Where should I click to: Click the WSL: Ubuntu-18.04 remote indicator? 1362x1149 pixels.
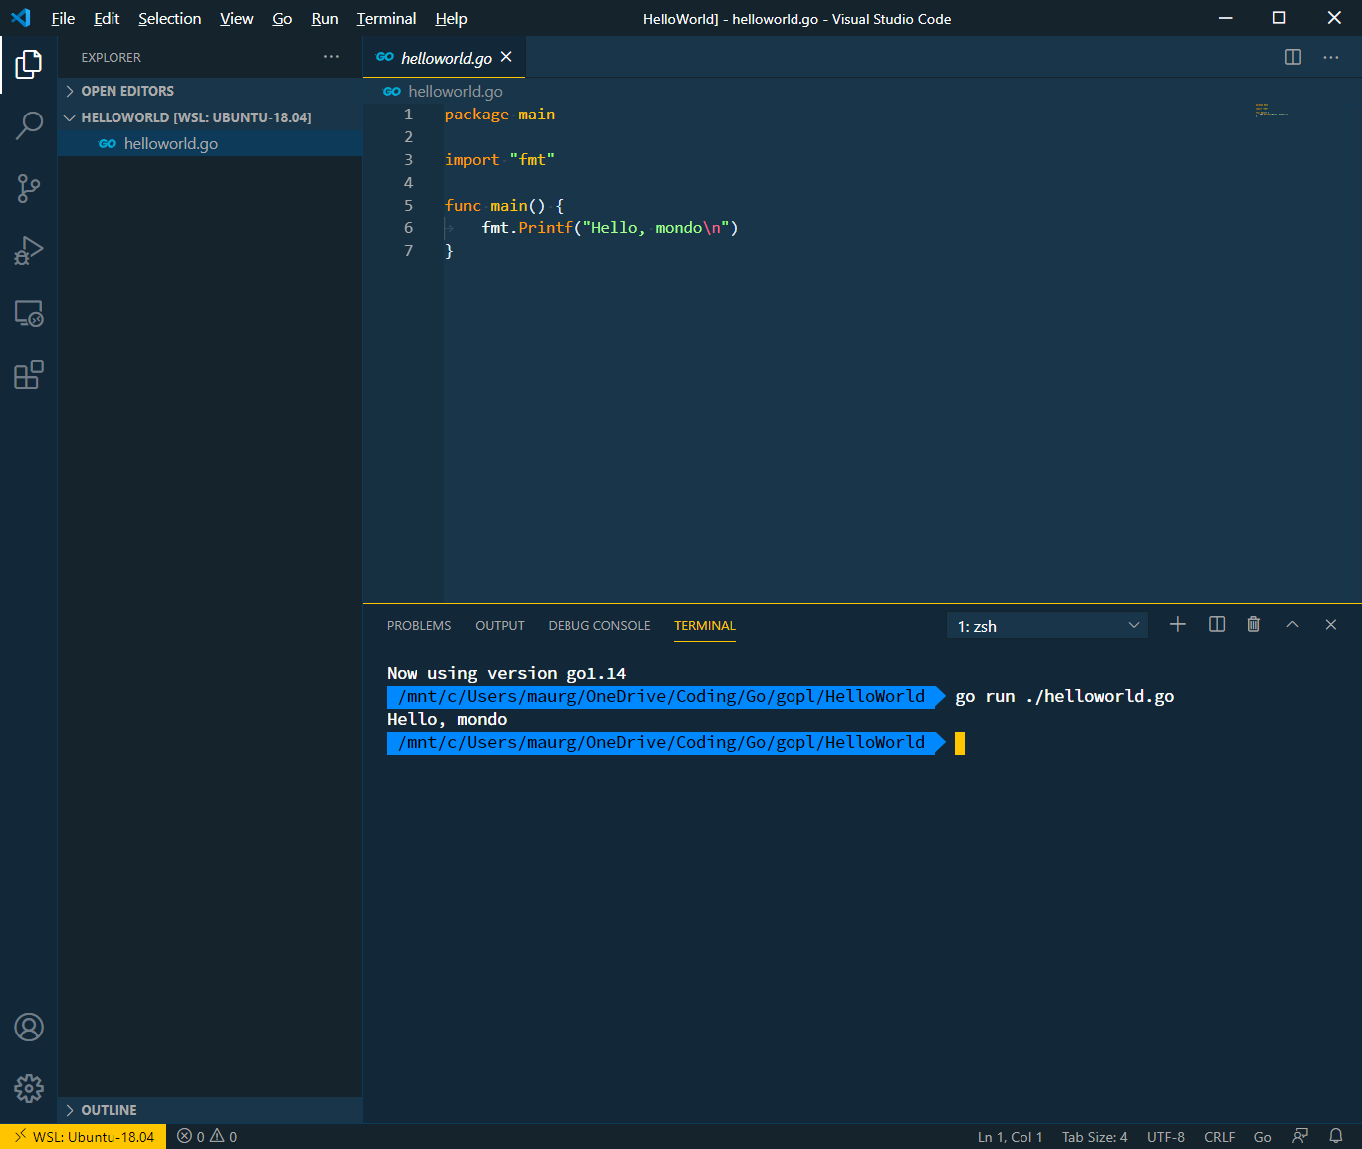pos(84,1136)
